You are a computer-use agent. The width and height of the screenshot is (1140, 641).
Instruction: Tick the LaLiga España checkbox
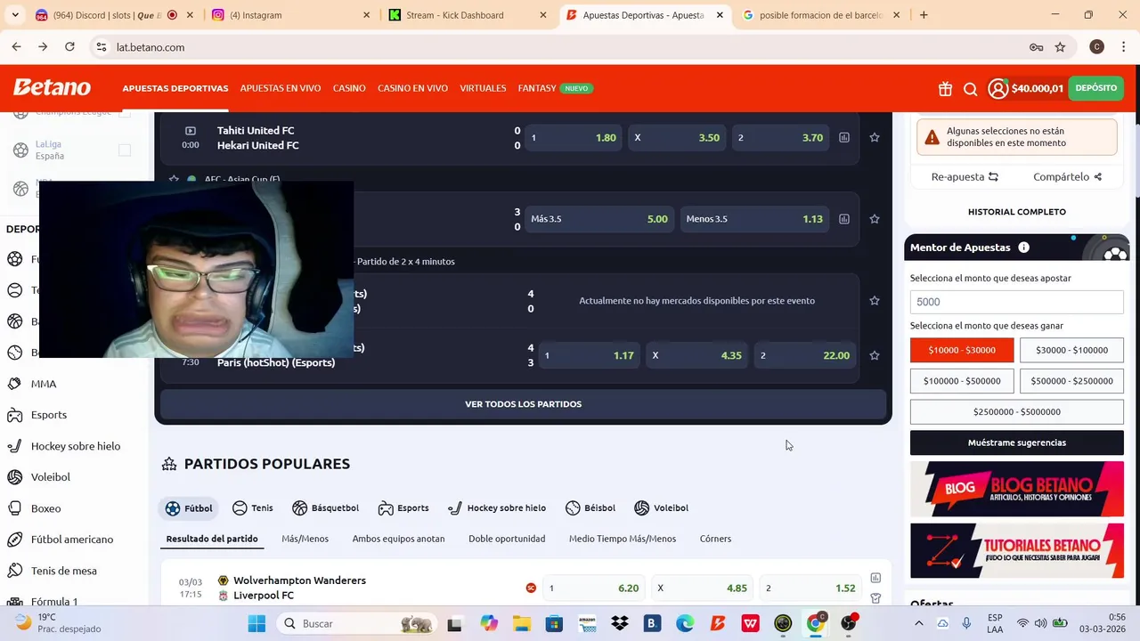[125, 150]
